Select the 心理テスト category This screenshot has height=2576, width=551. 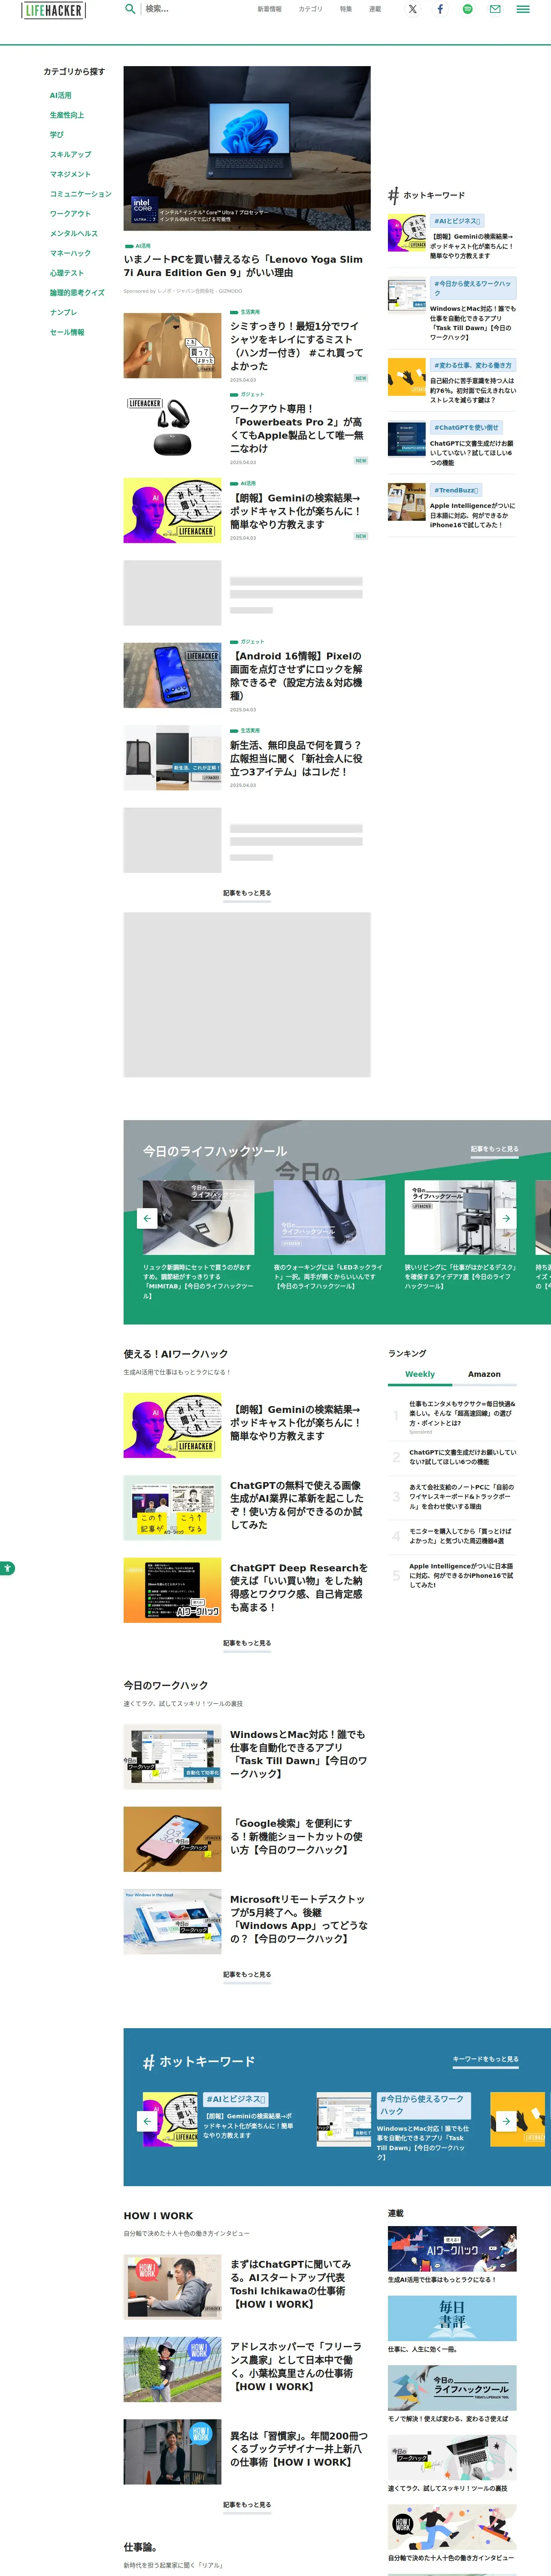tap(67, 273)
